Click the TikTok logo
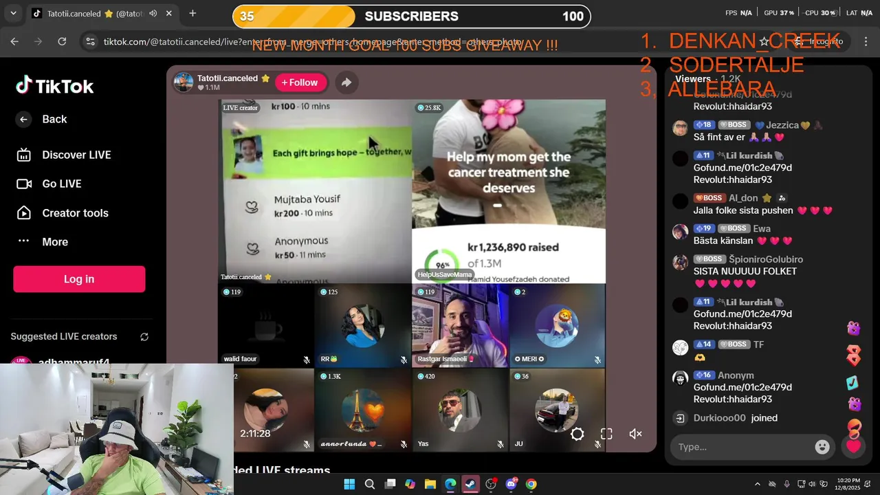 pyautogui.click(x=55, y=86)
